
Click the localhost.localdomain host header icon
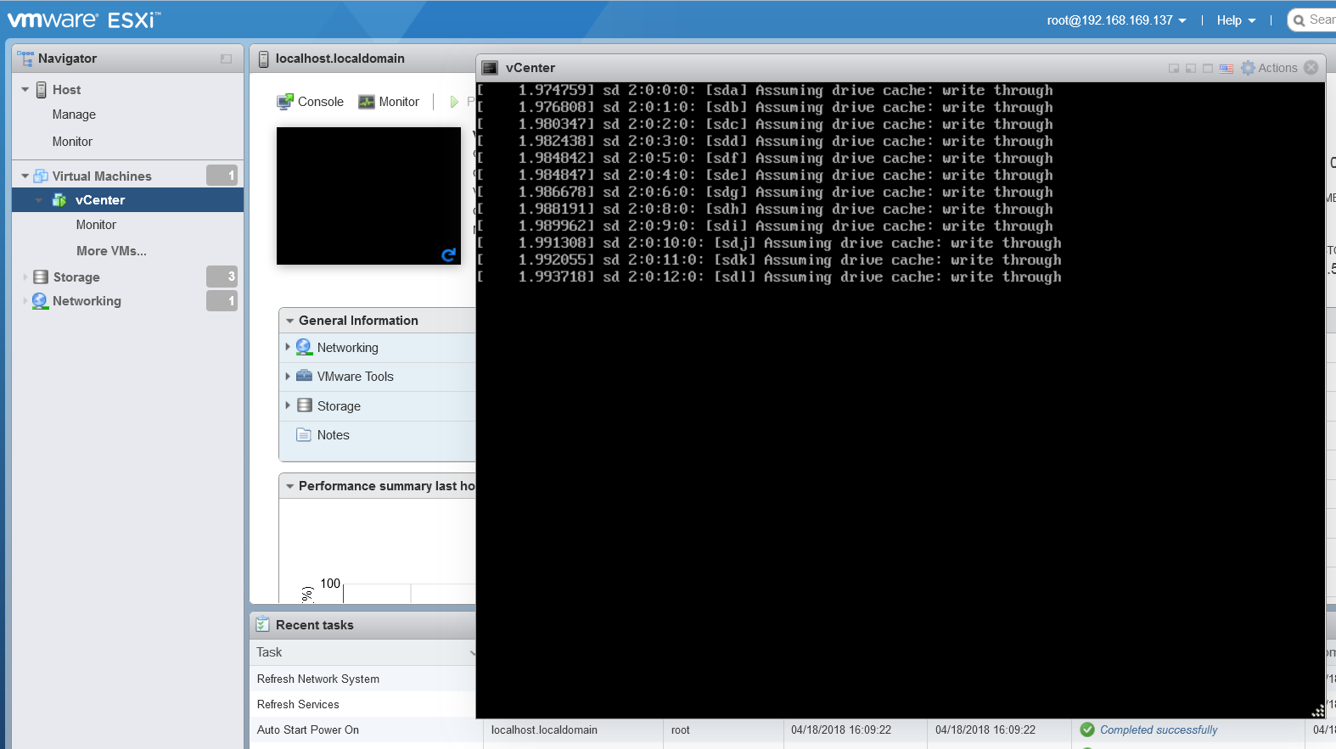(264, 59)
